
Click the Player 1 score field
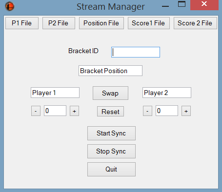tap(55, 111)
